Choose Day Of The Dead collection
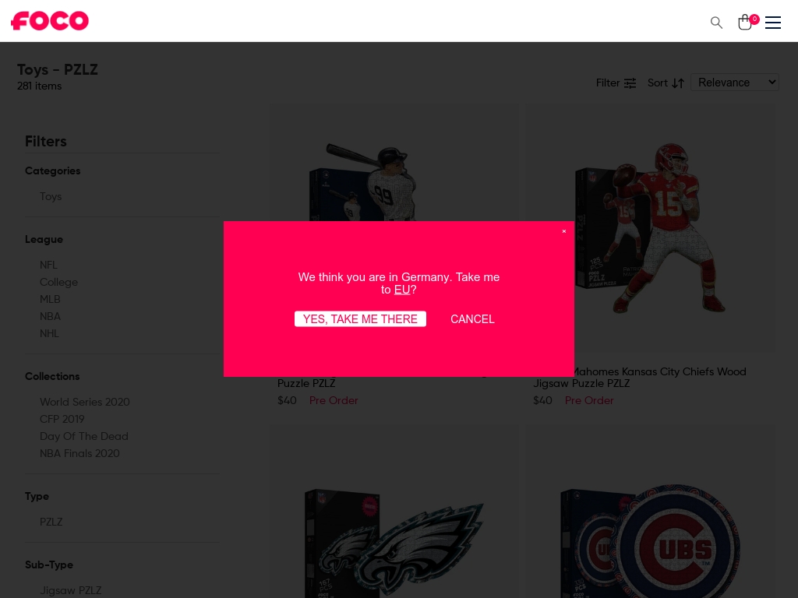798x598 pixels. tap(84, 436)
